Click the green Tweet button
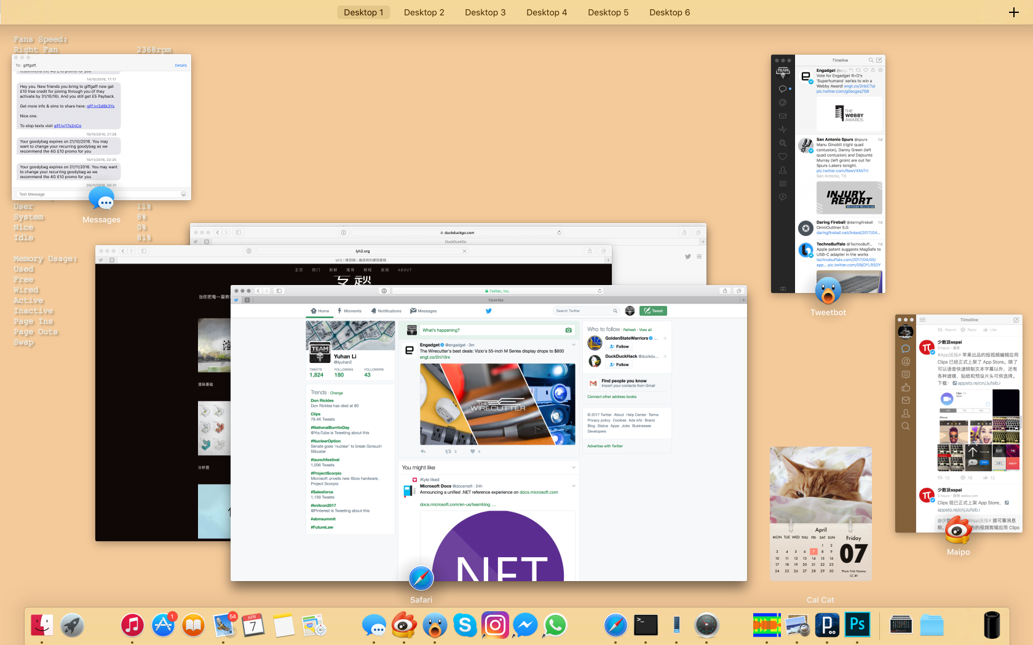This screenshot has width=1033, height=645. click(x=653, y=311)
